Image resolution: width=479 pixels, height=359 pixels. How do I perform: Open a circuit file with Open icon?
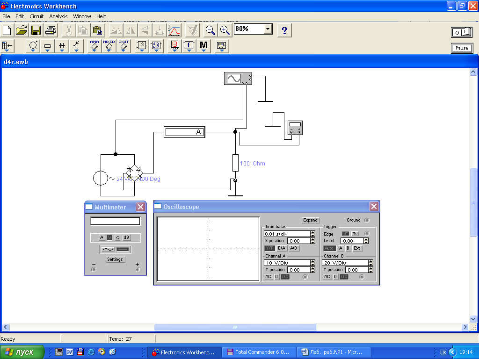pos(22,30)
